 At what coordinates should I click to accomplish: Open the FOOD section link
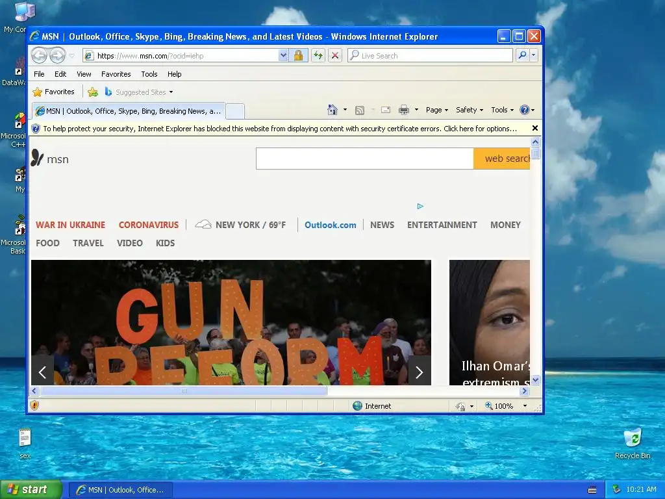pyautogui.click(x=47, y=243)
